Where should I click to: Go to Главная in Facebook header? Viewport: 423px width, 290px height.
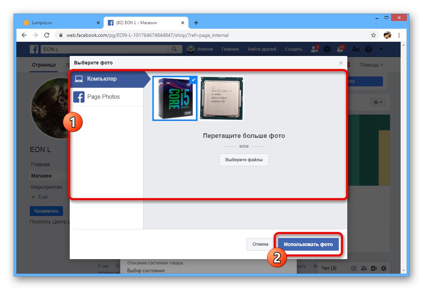tap(230, 49)
